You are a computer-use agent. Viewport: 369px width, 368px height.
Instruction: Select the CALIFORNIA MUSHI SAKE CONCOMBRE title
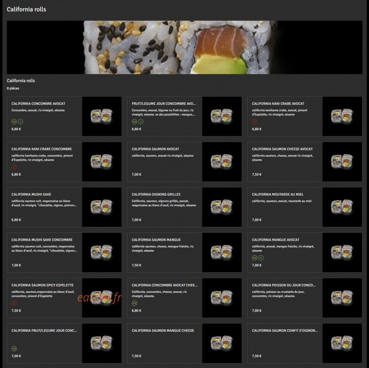(x=42, y=240)
